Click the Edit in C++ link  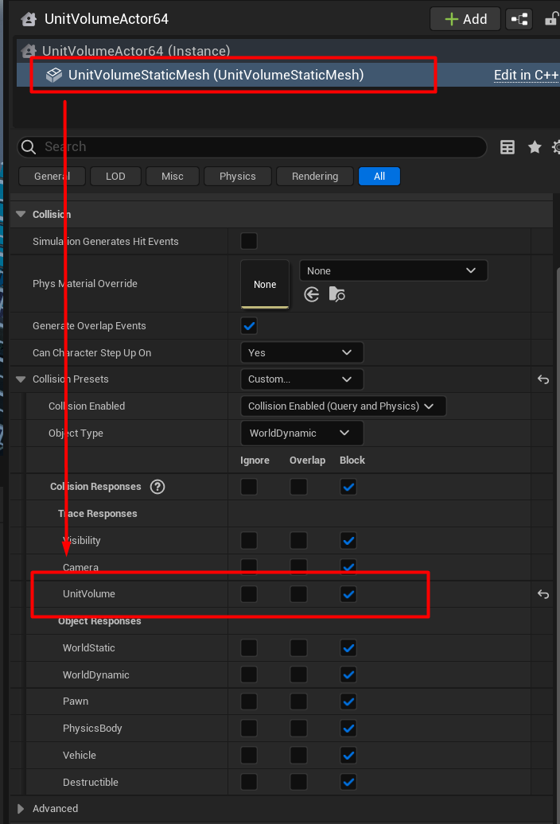click(x=526, y=76)
